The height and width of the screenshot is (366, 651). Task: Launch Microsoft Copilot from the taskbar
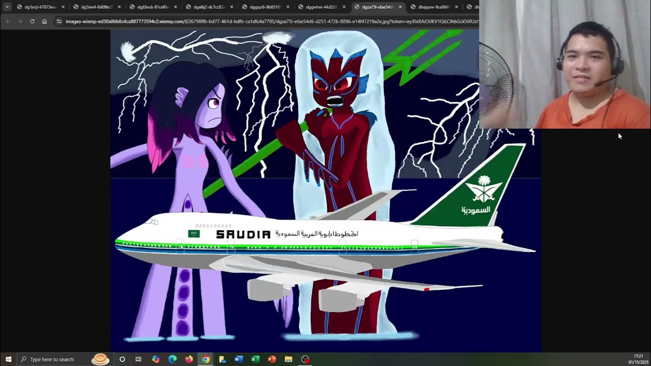156,359
